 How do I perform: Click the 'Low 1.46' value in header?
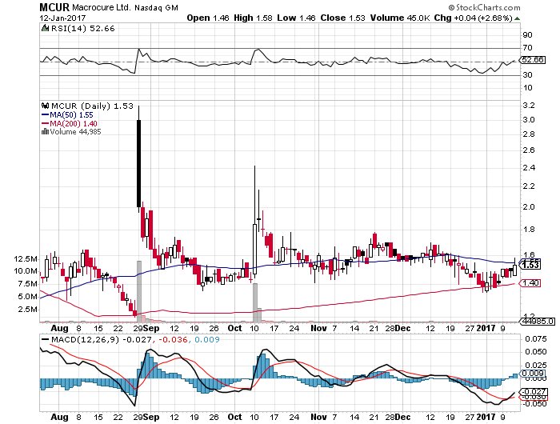coord(296,18)
